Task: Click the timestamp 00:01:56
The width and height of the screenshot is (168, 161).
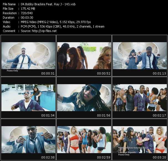Action: 104,115
